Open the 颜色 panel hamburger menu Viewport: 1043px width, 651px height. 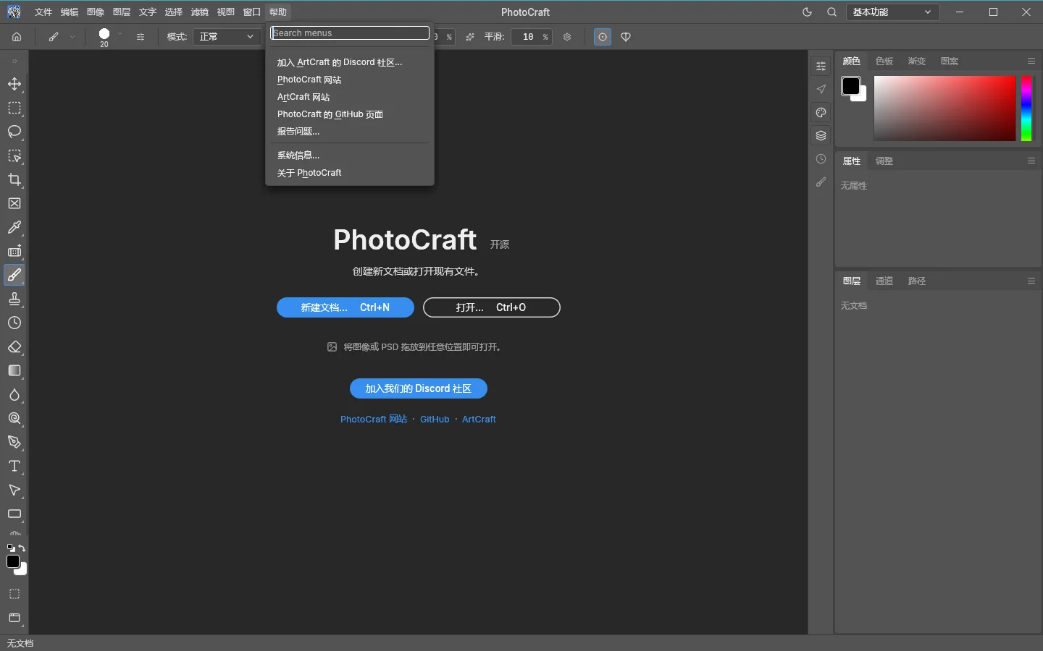click(1031, 61)
